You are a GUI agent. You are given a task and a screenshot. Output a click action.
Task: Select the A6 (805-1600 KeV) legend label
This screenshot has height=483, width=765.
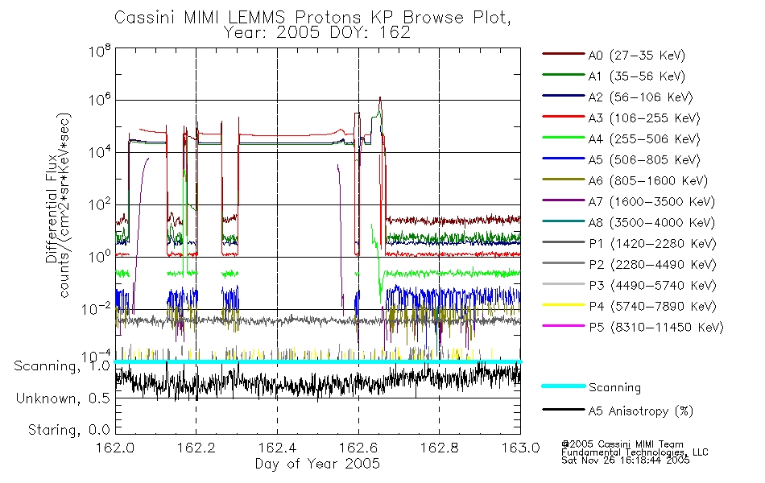(x=648, y=181)
